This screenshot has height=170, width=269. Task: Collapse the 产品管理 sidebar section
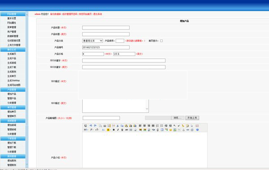click(x=13, y=90)
